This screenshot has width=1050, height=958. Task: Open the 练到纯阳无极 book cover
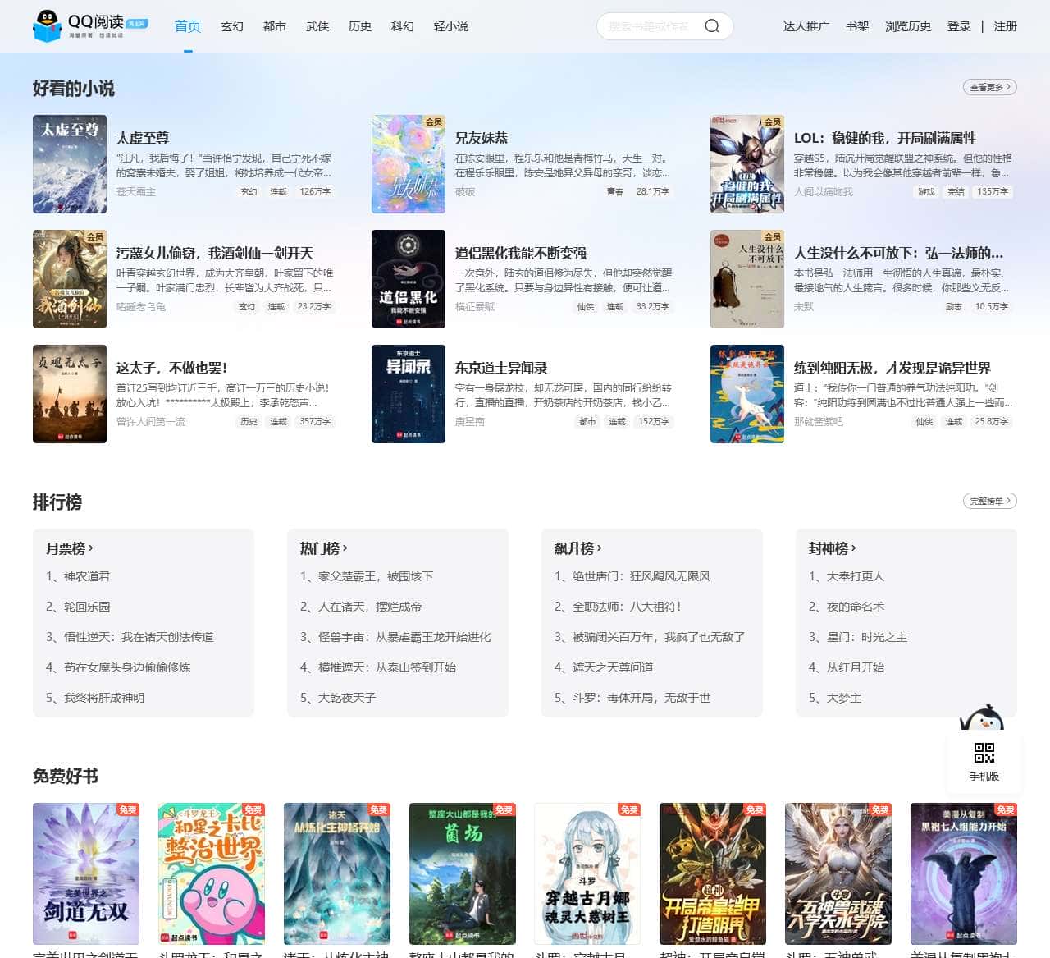click(x=747, y=394)
